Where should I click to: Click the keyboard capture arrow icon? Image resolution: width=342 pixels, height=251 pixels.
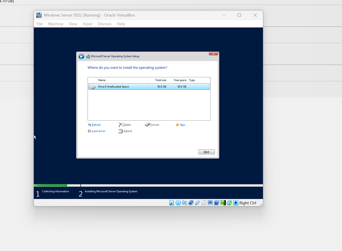[x=236, y=203]
